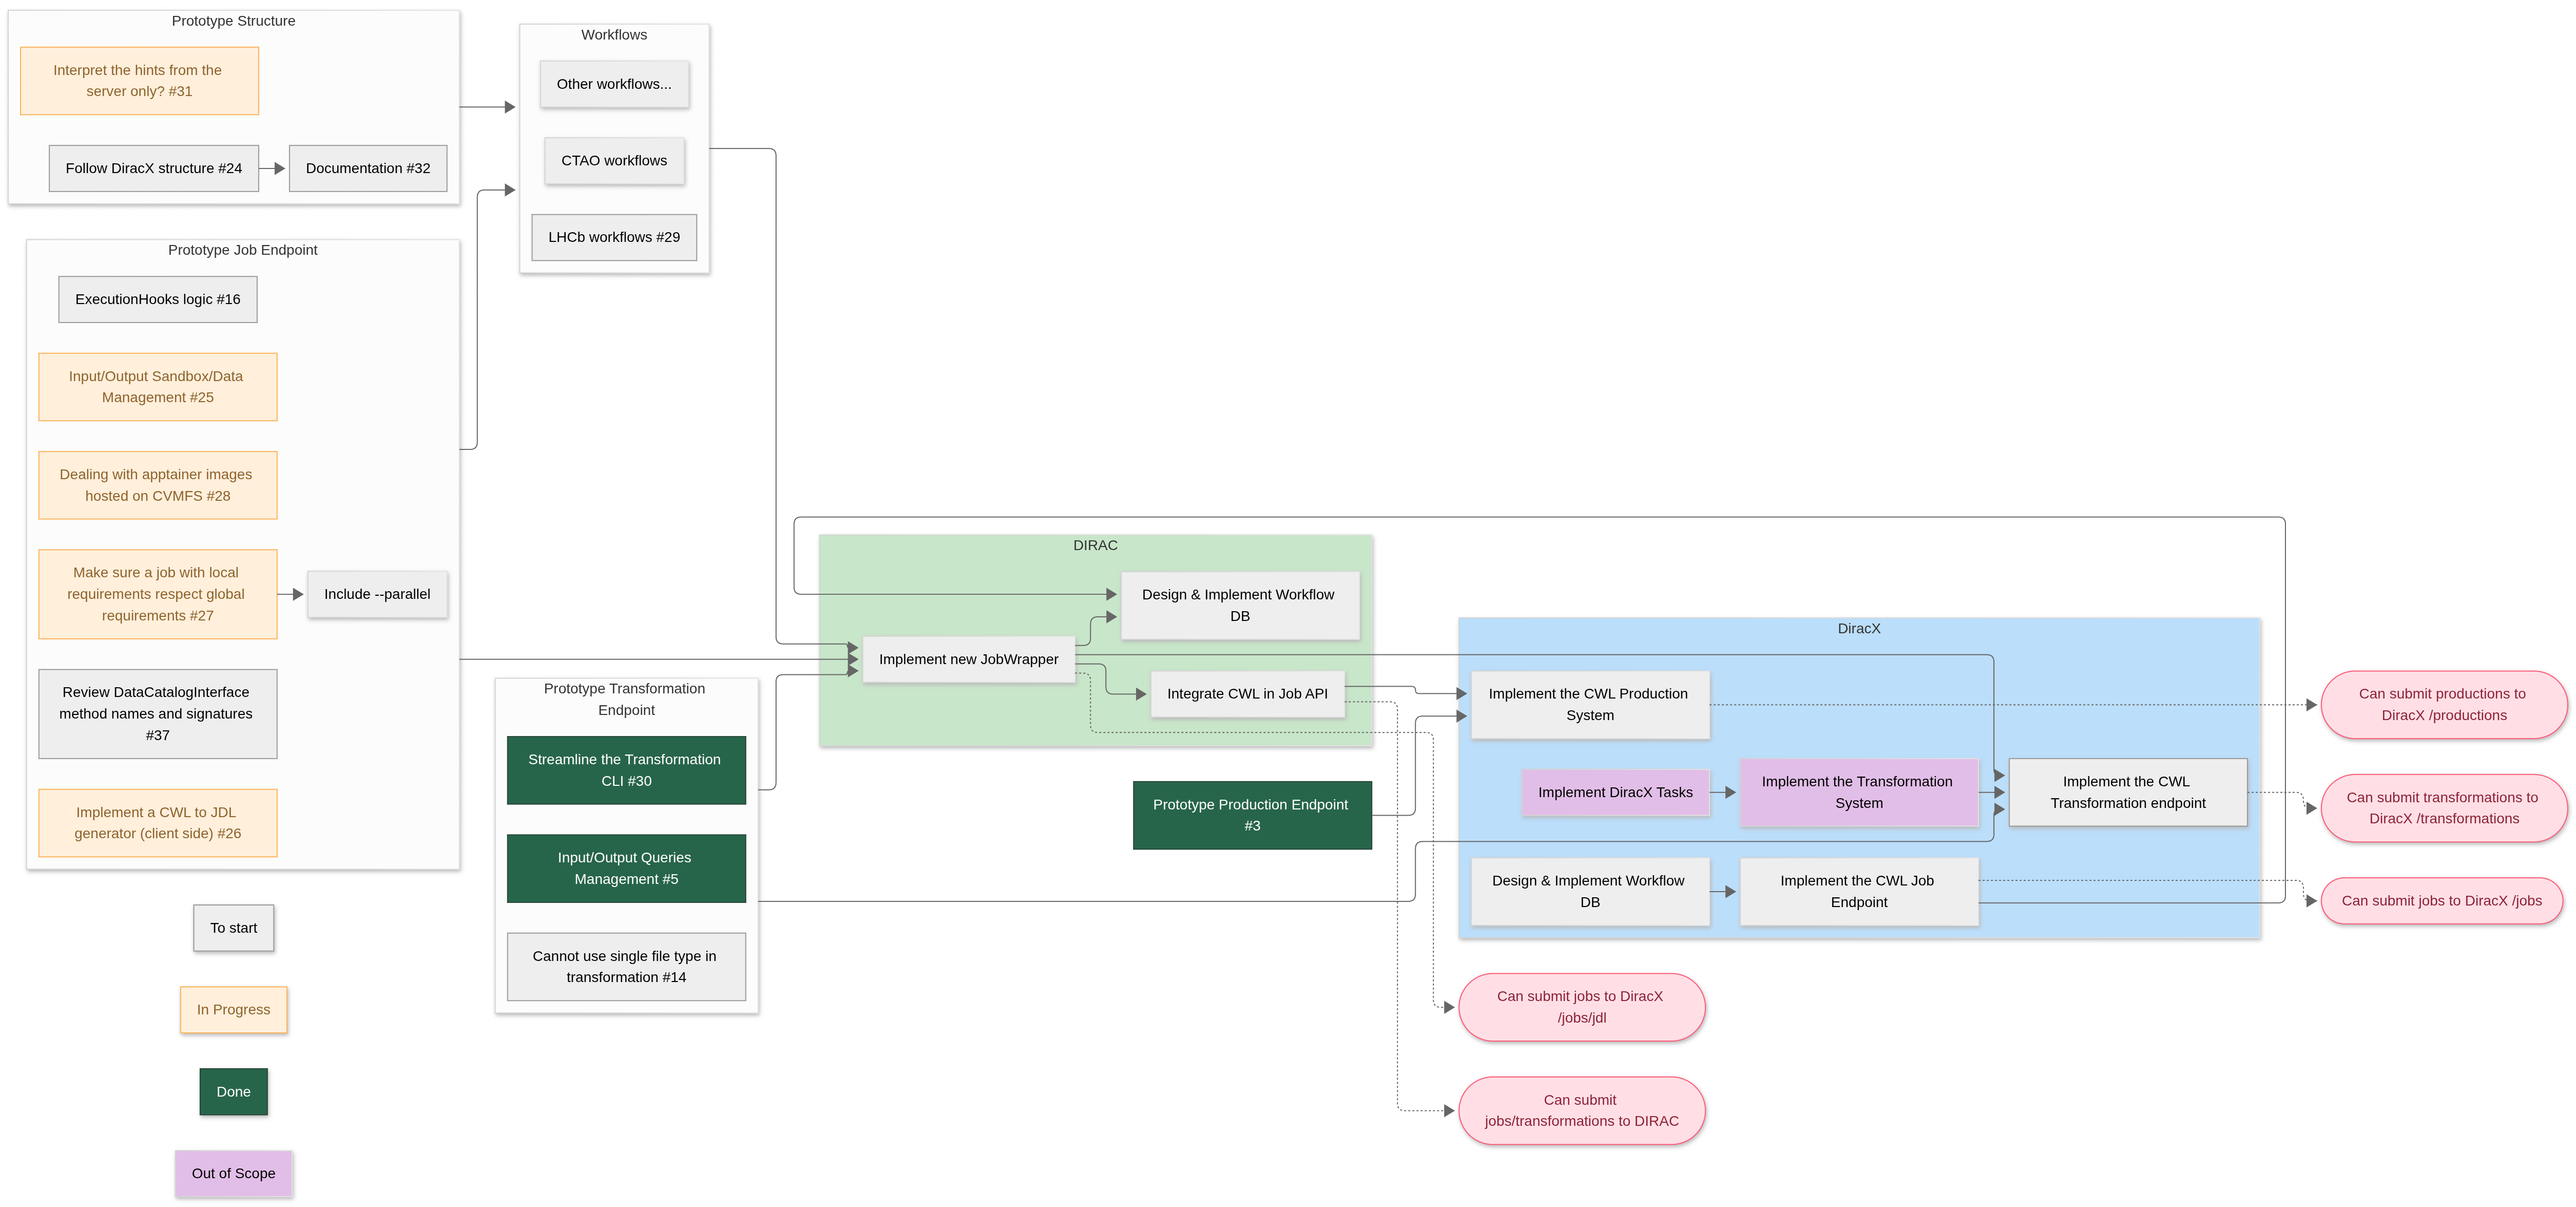The width and height of the screenshot is (2576, 1207).
Task: Click 'Interpret the hints from the server only? #31'
Action: (139, 80)
